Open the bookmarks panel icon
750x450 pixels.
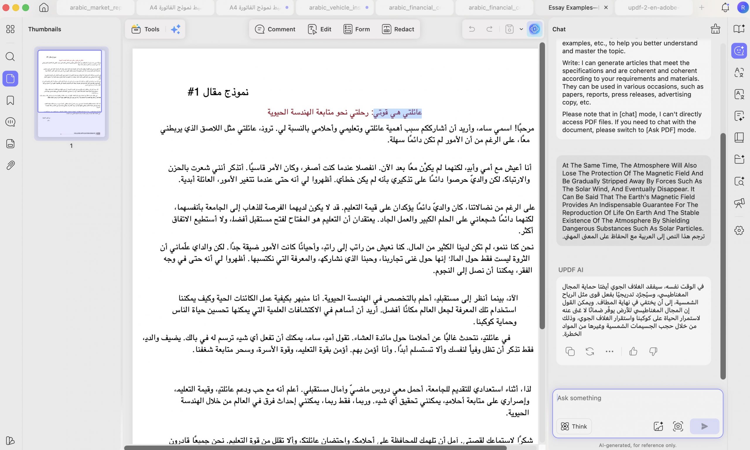[10, 100]
